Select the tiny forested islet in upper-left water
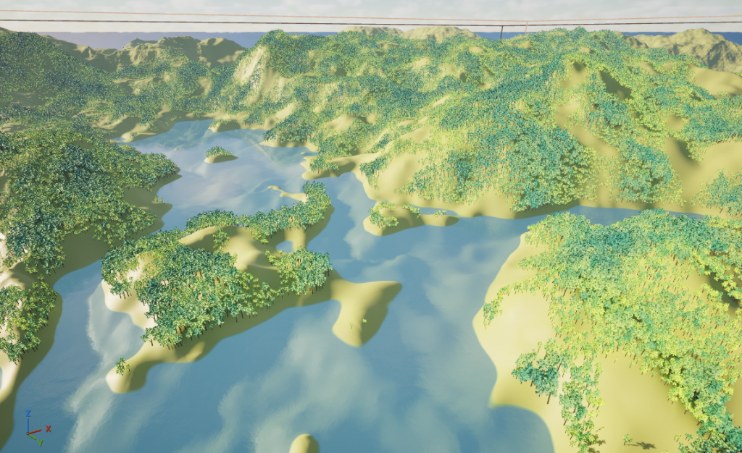The height and width of the screenshot is (453, 742). (219, 153)
